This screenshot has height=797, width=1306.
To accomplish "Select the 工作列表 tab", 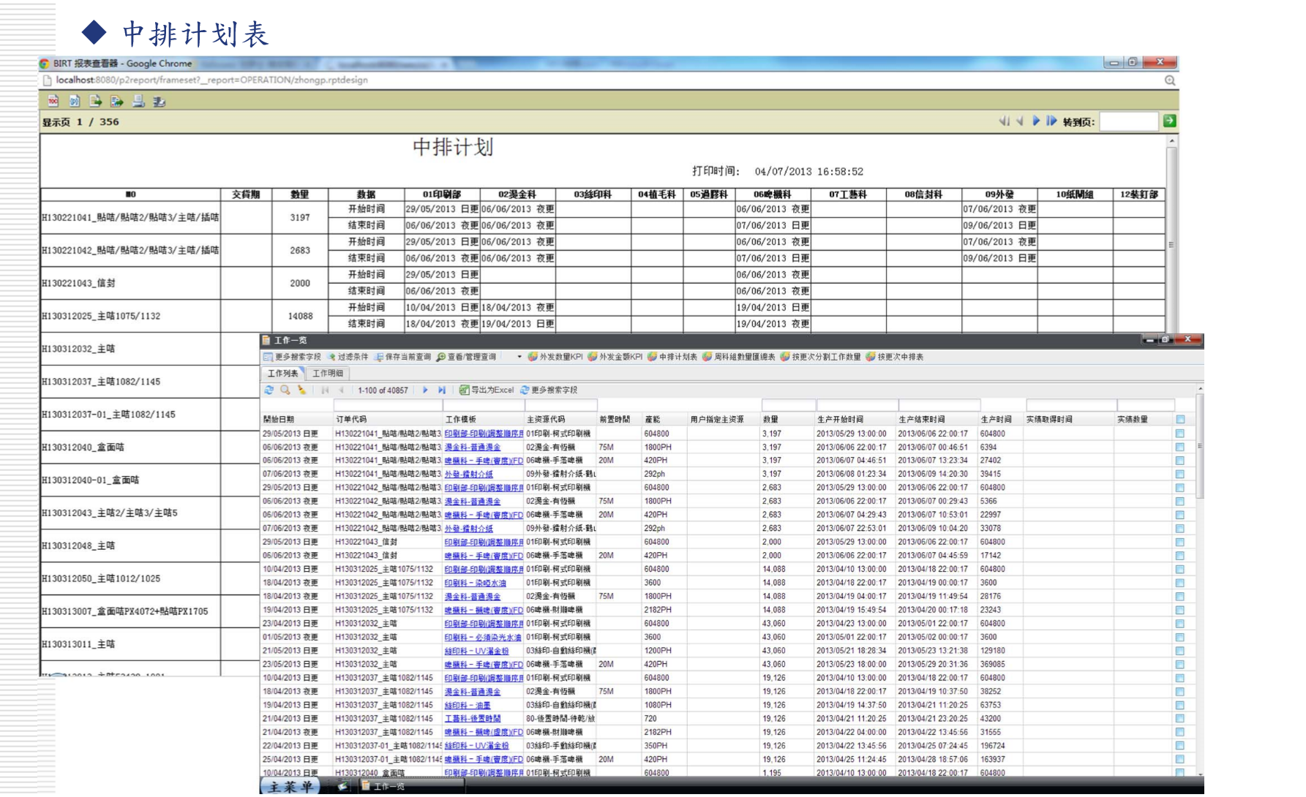I will (x=283, y=374).
